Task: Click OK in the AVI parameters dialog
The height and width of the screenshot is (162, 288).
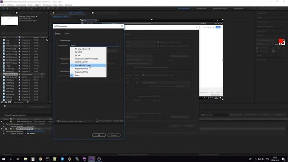Action: (x=99, y=135)
